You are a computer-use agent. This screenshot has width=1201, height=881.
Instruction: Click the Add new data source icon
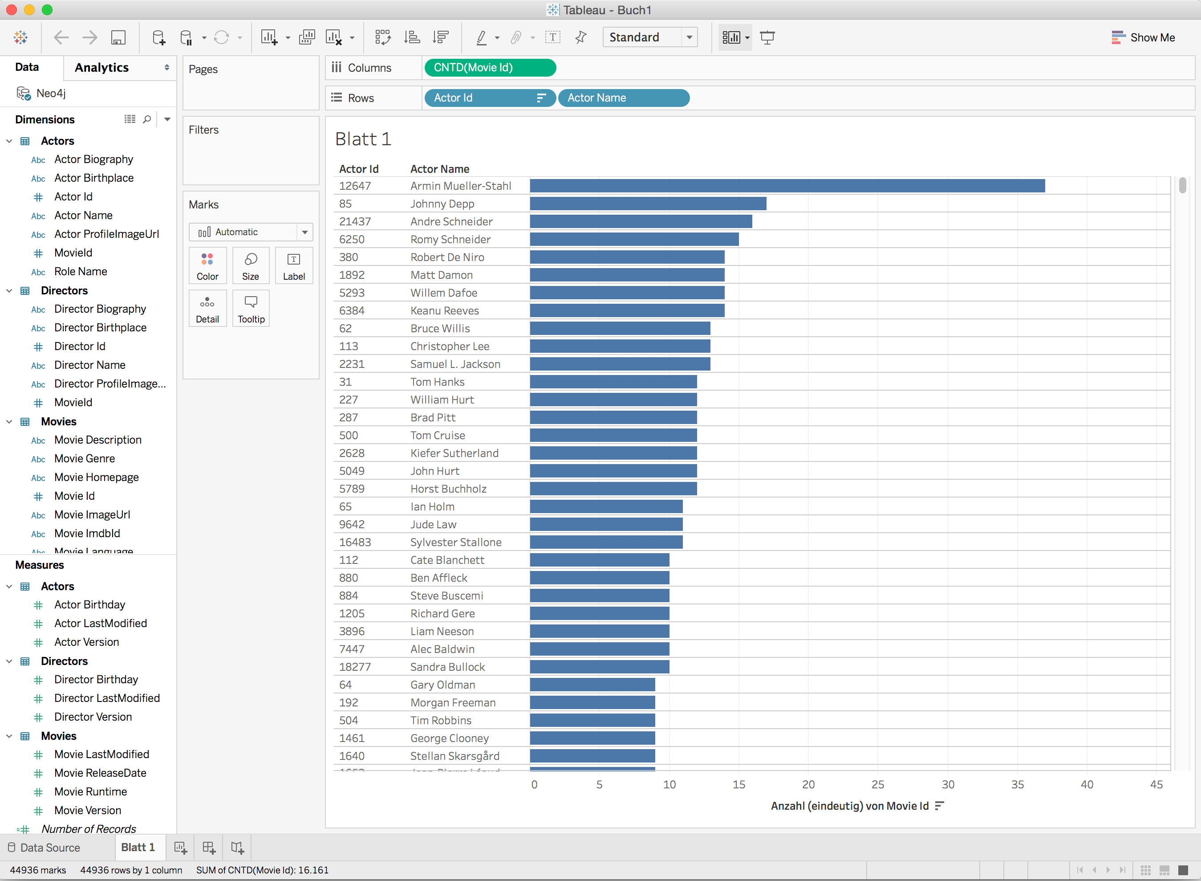click(x=158, y=37)
